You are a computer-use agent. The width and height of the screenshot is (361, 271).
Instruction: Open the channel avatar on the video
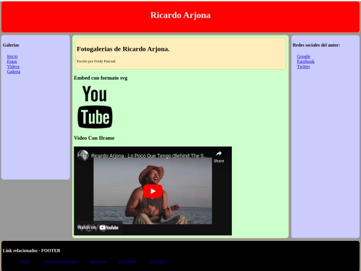pos(83,155)
